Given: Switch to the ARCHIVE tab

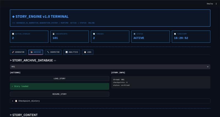Looking at the screenshot, I should click(x=36, y=52).
